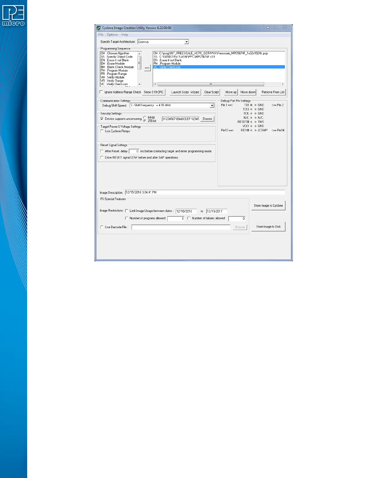The width and height of the screenshot is (369, 478).
Task: Click the Move up button
Action: click(x=231, y=92)
